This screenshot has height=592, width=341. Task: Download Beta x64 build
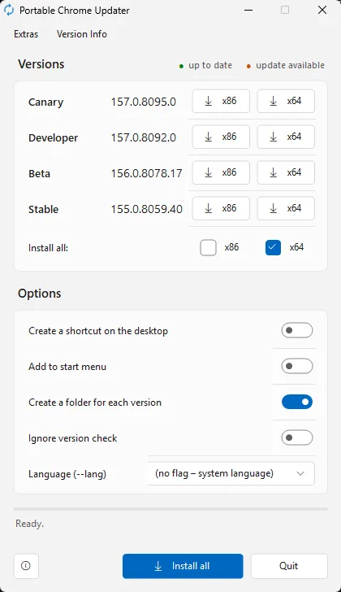286,172
